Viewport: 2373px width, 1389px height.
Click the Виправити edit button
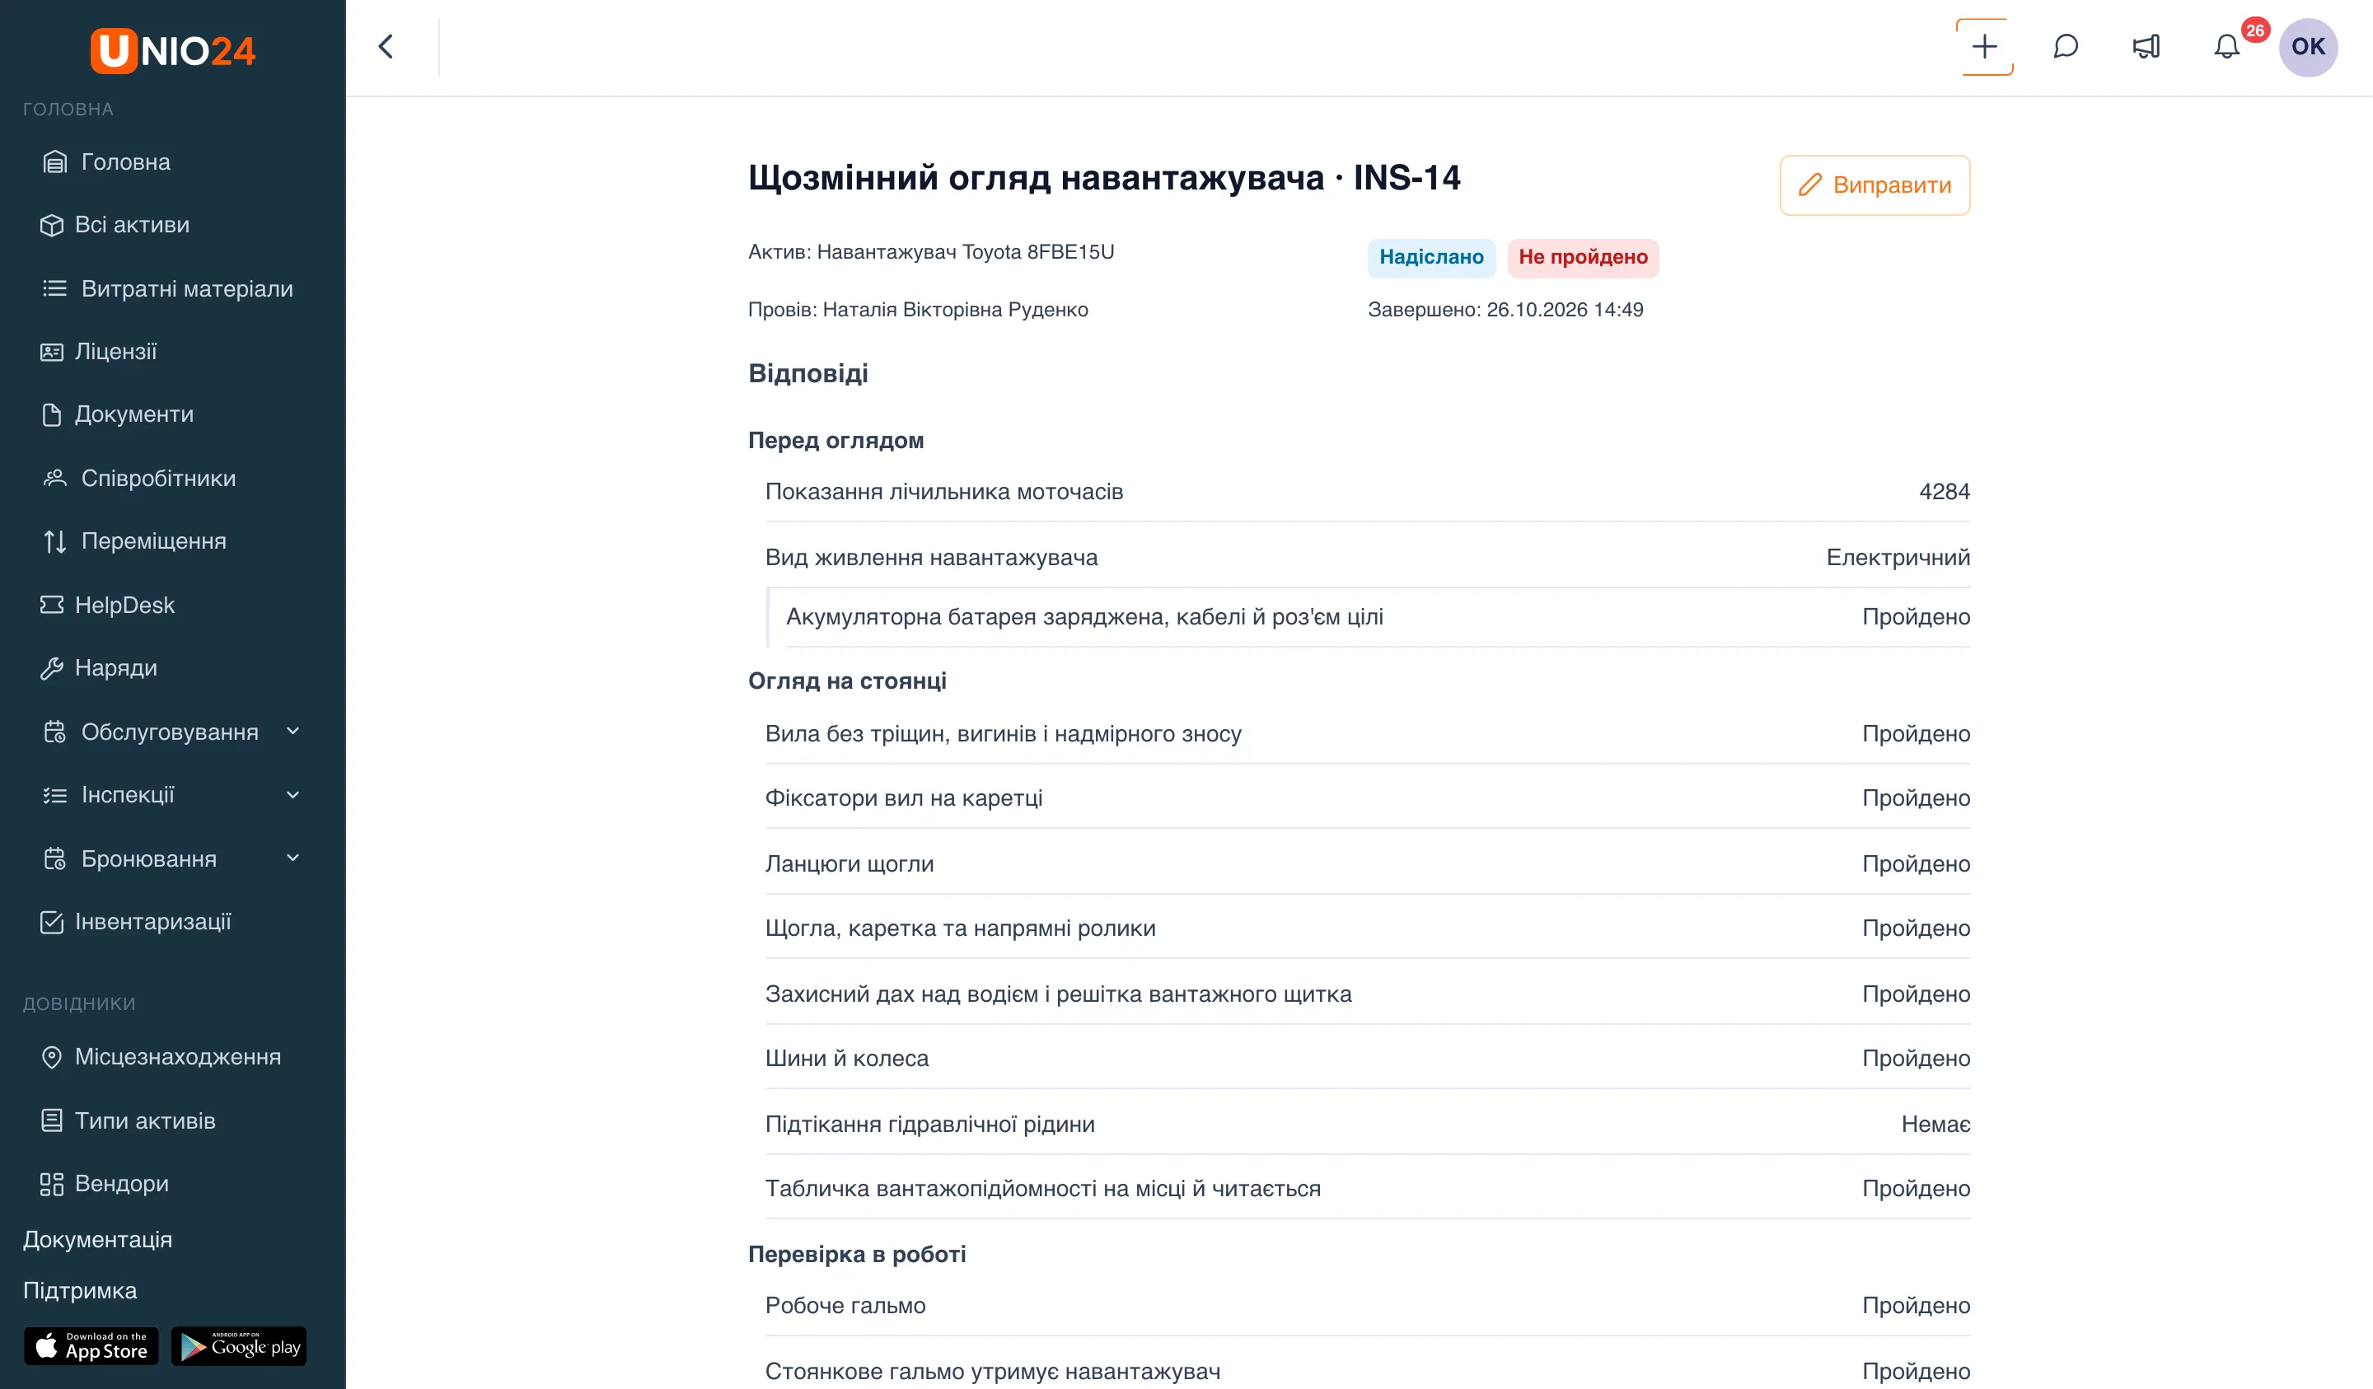[1874, 185]
